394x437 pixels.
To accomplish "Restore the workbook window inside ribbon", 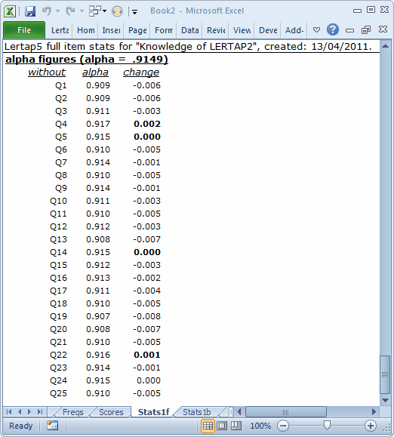I will click(366, 29).
